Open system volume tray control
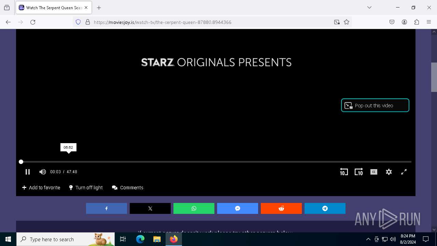 (x=393, y=239)
